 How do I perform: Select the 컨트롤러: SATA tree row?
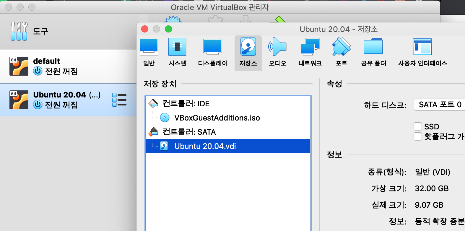(x=228, y=132)
